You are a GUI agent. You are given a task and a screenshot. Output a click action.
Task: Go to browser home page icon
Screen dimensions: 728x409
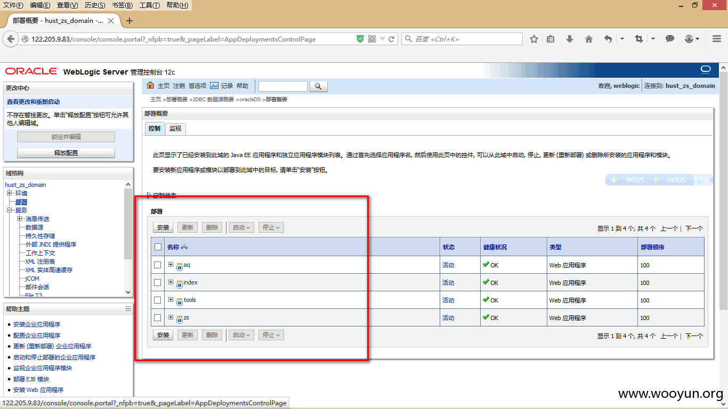[x=589, y=39]
